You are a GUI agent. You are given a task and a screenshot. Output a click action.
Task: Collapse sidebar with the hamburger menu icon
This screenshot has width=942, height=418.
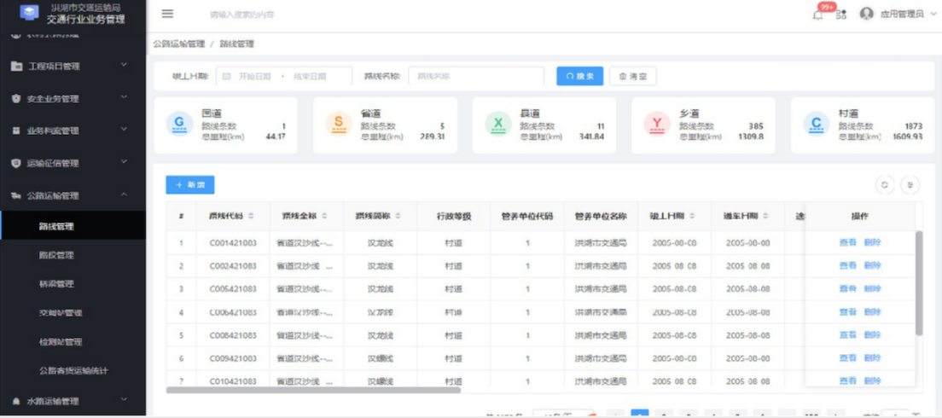coord(167,14)
